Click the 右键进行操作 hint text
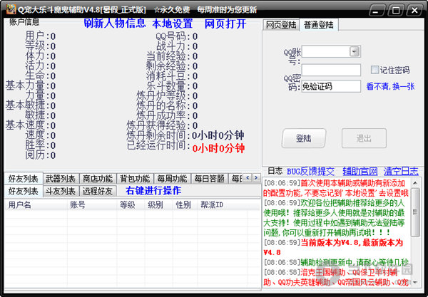Viewport: 428px width, 297px height. pyautogui.click(x=153, y=190)
